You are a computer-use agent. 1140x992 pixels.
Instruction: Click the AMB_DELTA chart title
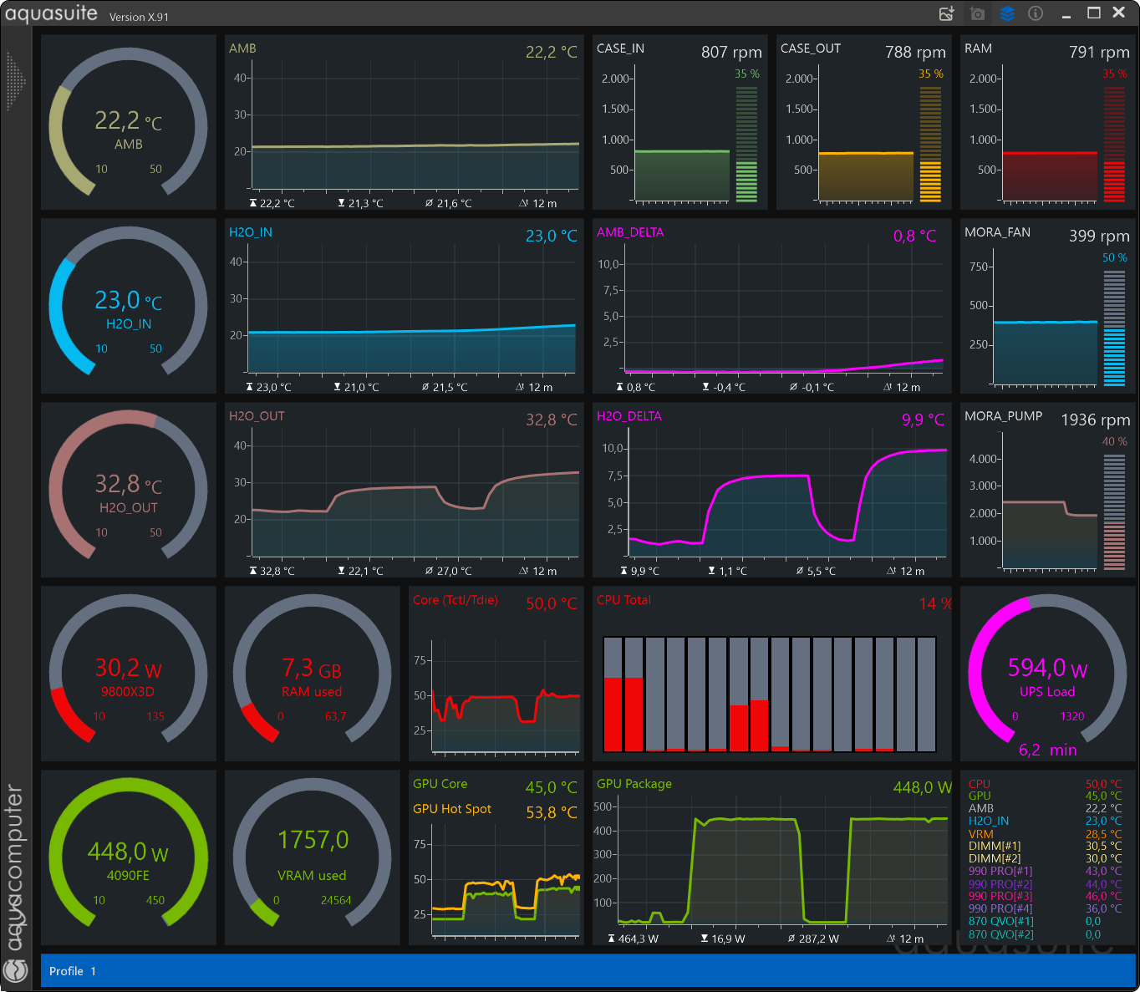(x=630, y=232)
